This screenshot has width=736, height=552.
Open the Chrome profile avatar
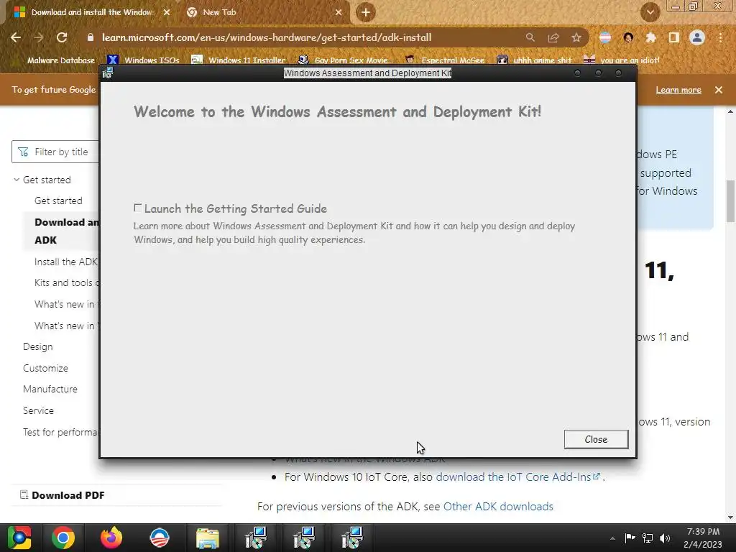pyautogui.click(x=697, y=37)
